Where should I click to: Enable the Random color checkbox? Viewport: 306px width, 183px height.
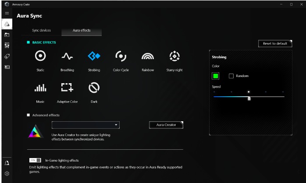[231, 76]
